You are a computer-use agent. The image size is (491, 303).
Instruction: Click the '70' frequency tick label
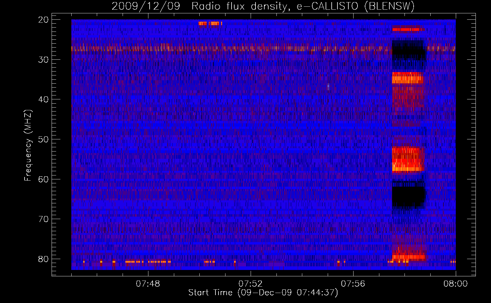click(x=44, y=219)
